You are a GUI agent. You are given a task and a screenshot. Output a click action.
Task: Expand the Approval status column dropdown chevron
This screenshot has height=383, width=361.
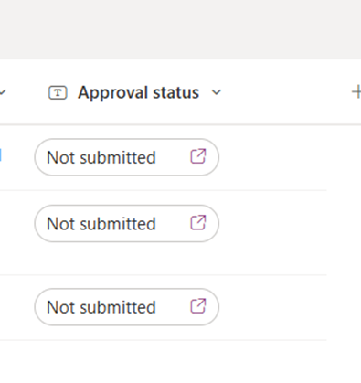(x=216, y=92)
